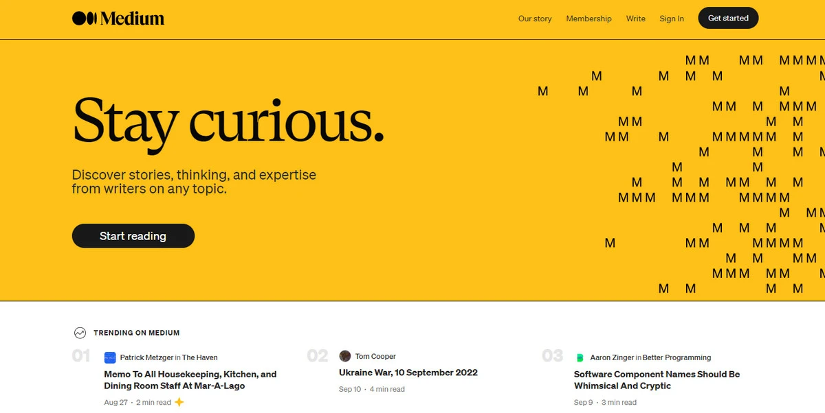825x413 pixels.
Task: Click the 4 min read label
Action: point(387,389)
